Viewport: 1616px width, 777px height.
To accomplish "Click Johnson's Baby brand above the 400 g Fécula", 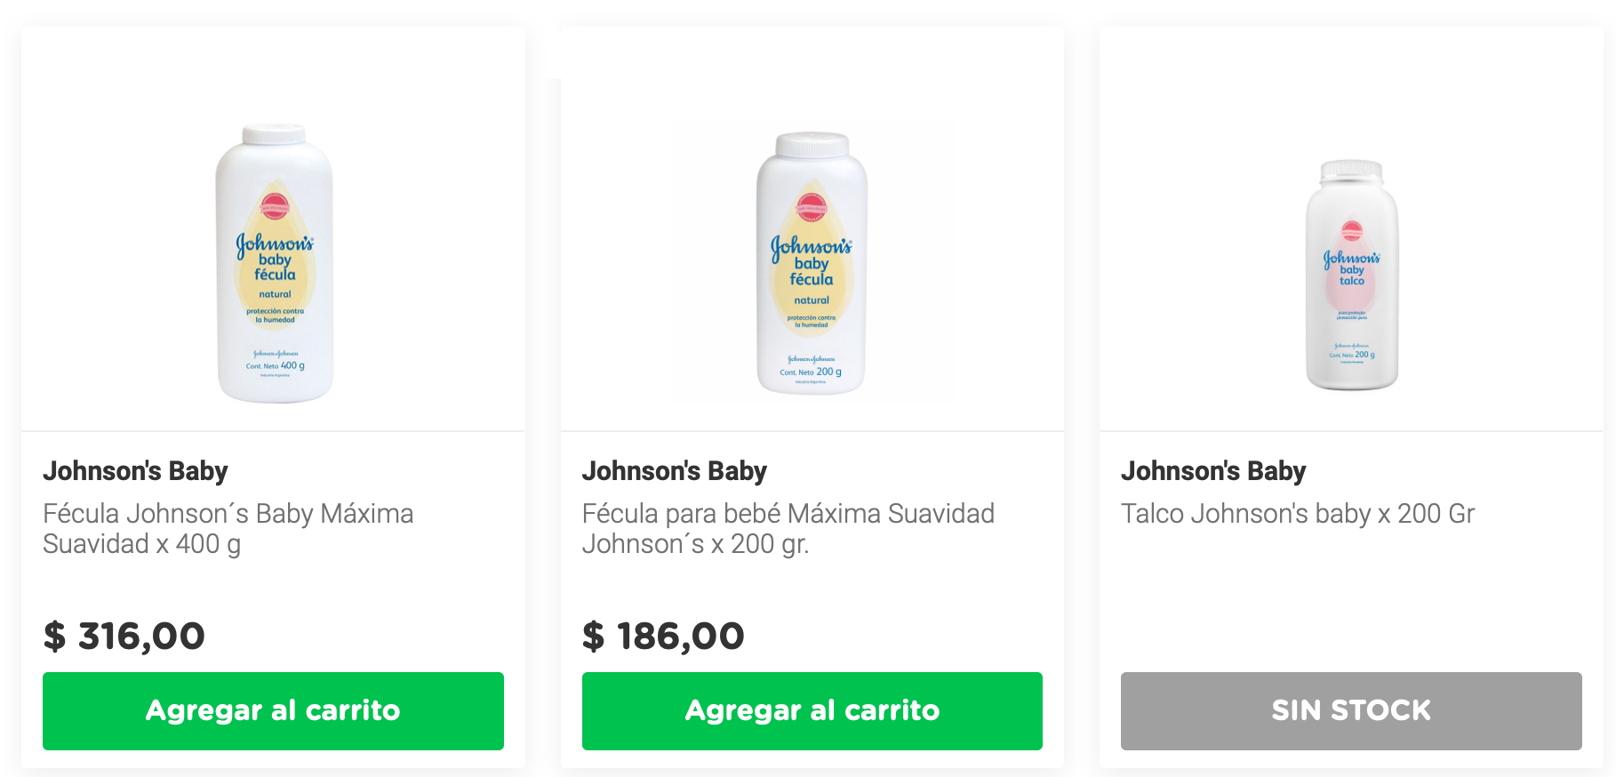I will (x=135, y=470).
